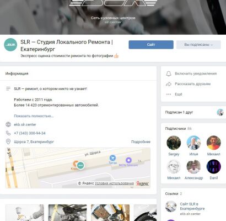
Task: Expand the Вы подписаны dropdown
Action: pos(198,45)
